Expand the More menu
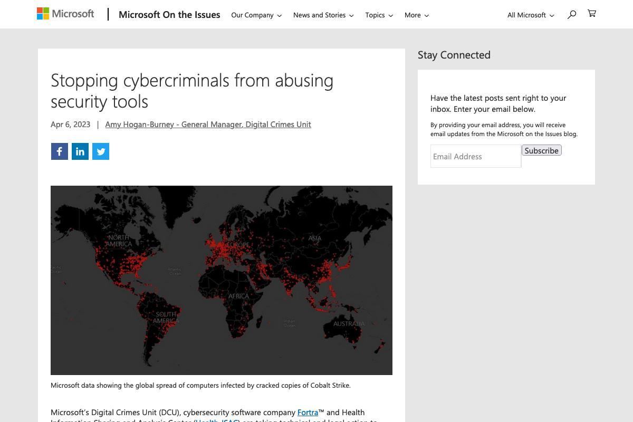Image resolution: width=633 pixels, height=422 pixels. pyautogui.click(x=417, y=15)
